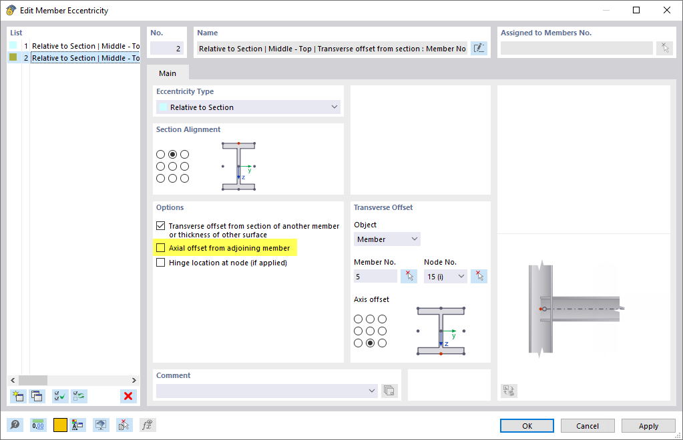Click the No. field showing 2

click(x=167, y=48)
